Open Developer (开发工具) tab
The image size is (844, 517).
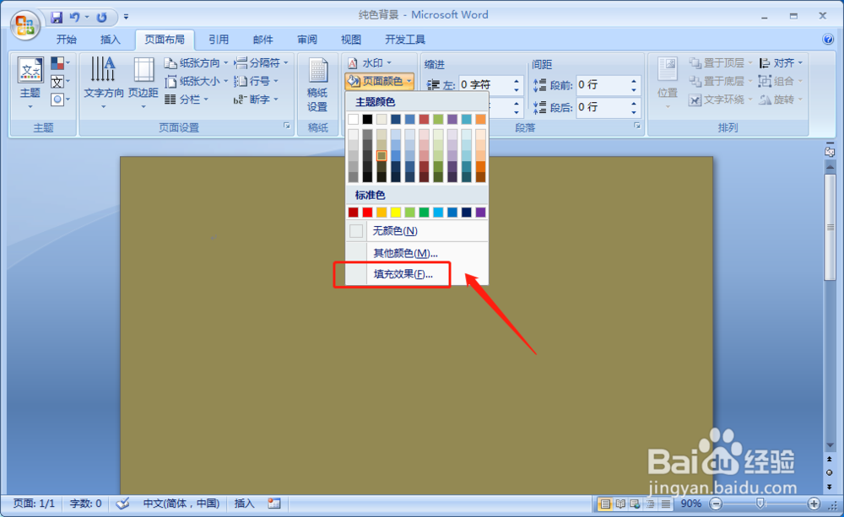pos(405,40)
